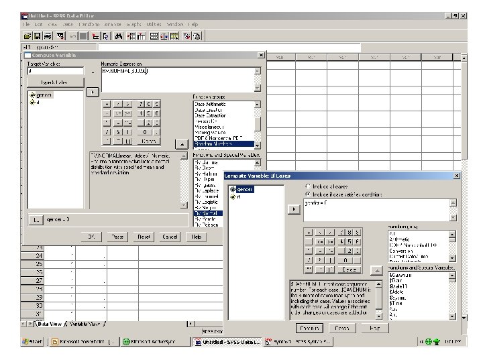Viewport: 483px width, 362px height.
Task: Switch to the Variable View tab
Action: coord(85,324)
